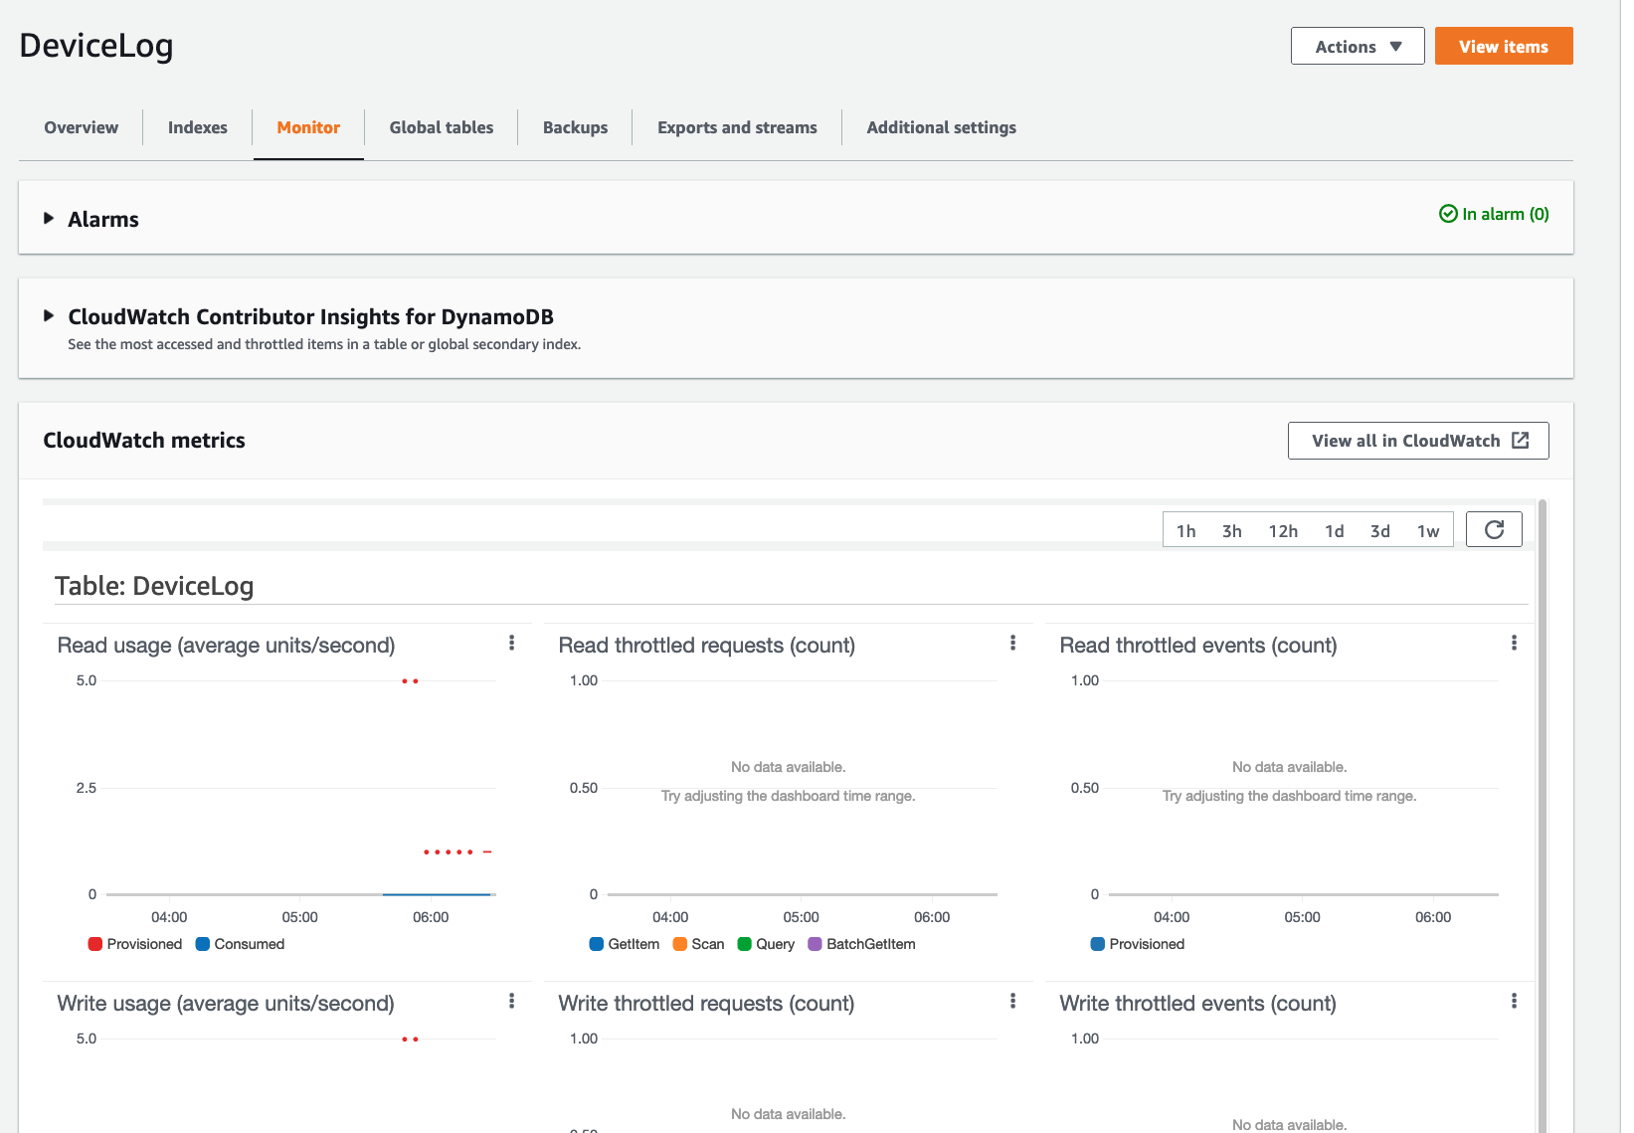
Task: Click the Write throttled requests chart title
Action: pos(706,1004)
